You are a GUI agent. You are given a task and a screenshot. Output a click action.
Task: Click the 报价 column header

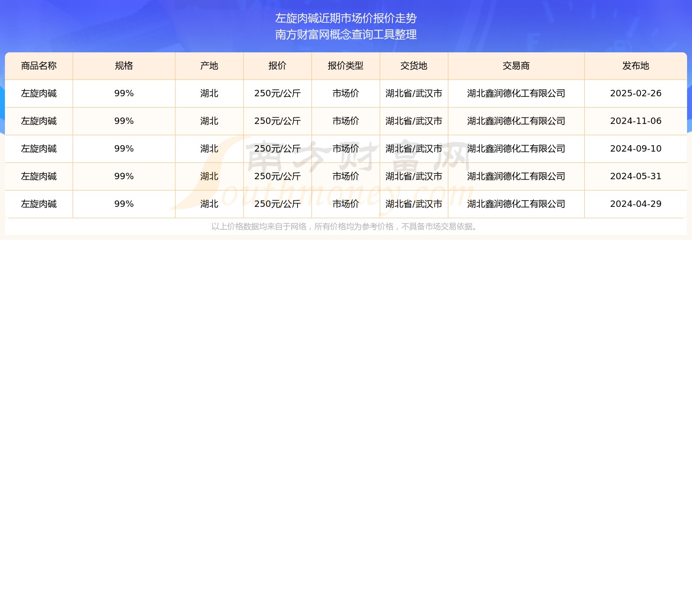tap(278, 66)
